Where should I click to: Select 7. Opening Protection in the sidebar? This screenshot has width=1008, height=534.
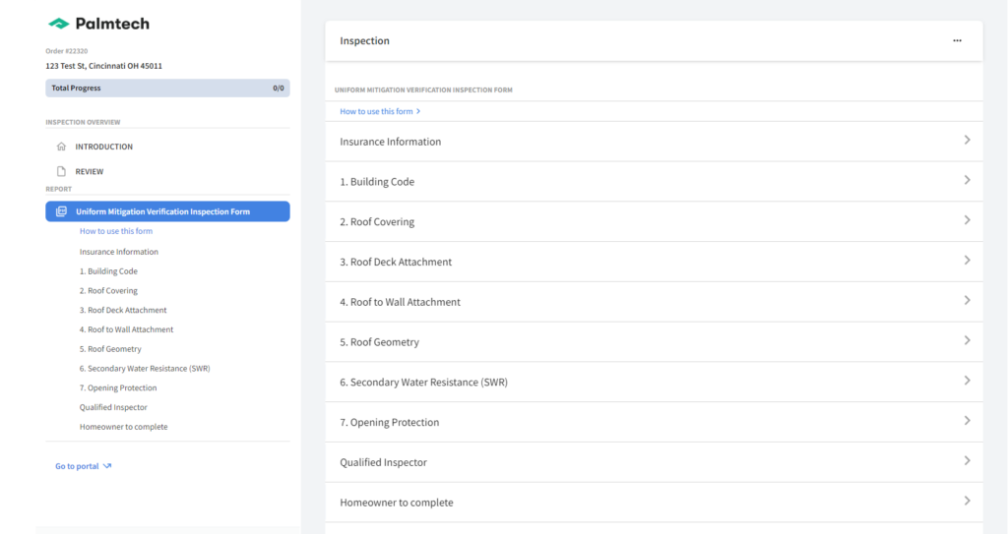pyautogui.click(x=118, y=387)
